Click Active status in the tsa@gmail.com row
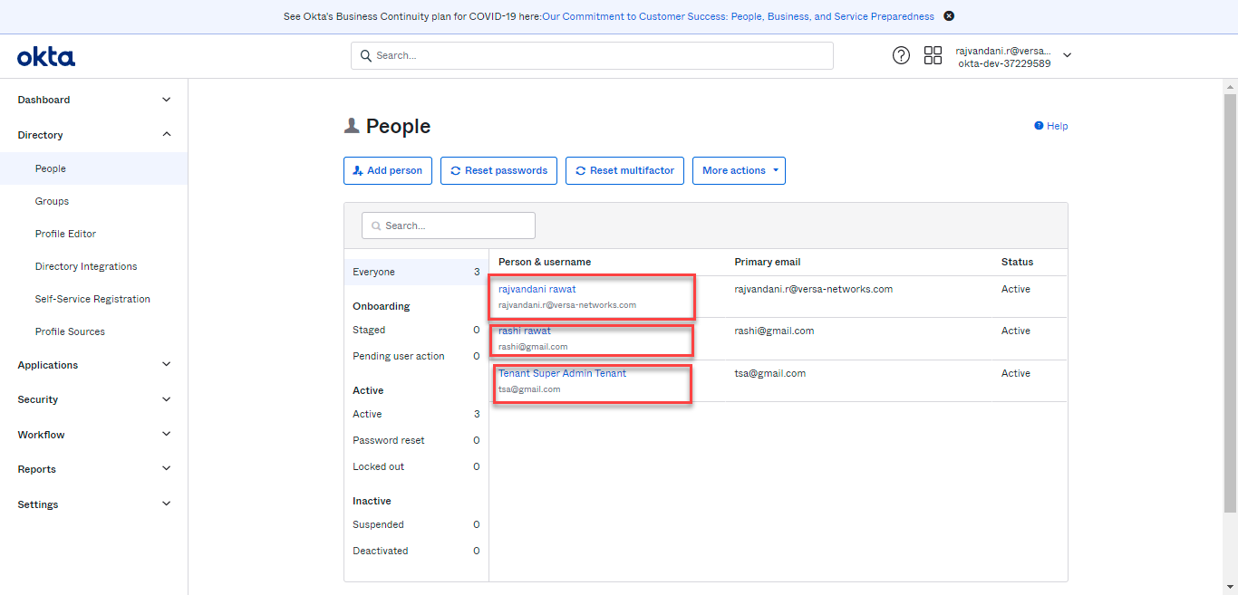 tap(1015, 373)
